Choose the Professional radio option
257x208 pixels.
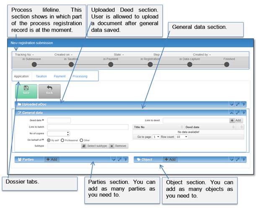[x=62, y=140]
